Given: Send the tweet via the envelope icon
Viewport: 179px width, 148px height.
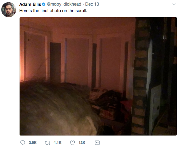Looking at the screenshot, I should tap(97, 143).
